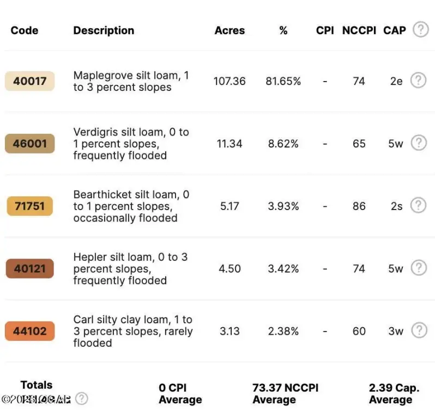This screenshot has height=418, width=435.
Task: Click the Maplegrove silt loam description
Action: click(131, 81)
